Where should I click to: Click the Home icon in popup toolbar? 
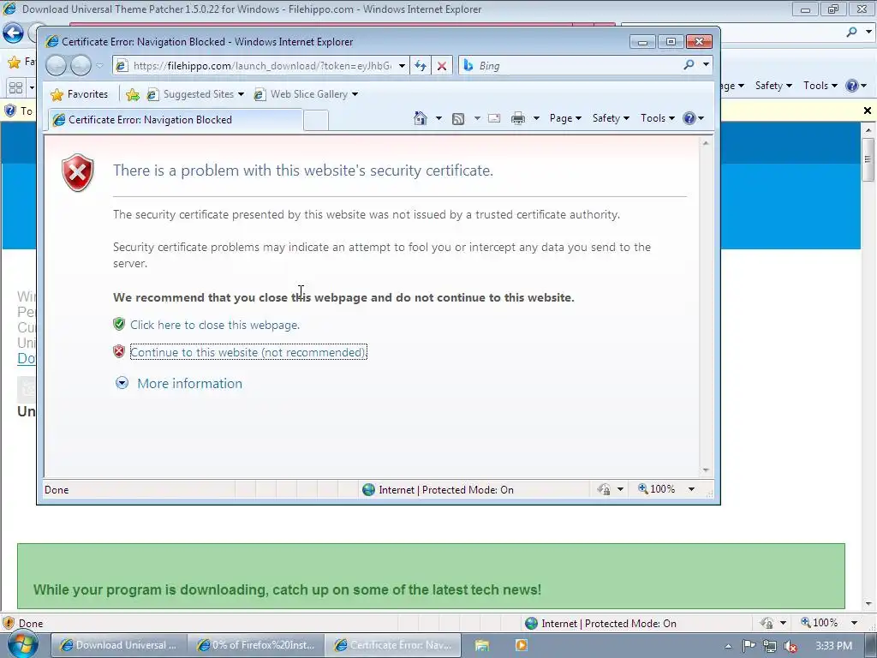(x=420, y=118)
